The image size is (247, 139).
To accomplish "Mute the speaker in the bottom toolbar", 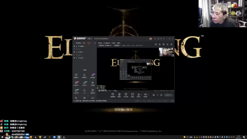I will pos(145,95).
